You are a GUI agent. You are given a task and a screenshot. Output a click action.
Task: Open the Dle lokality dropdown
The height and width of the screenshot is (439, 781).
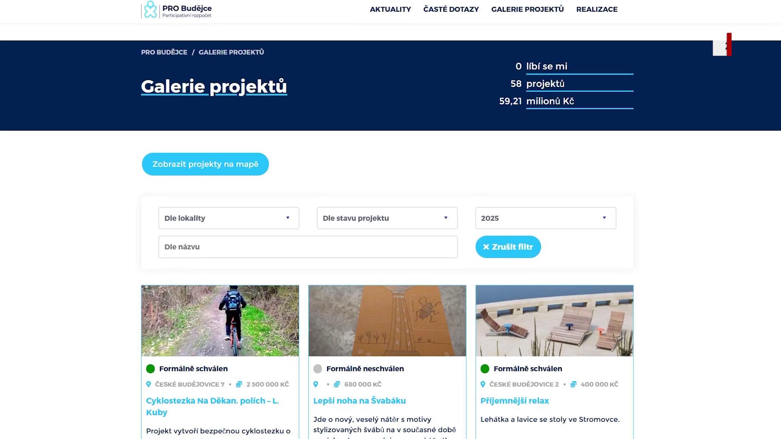(229, 218)
